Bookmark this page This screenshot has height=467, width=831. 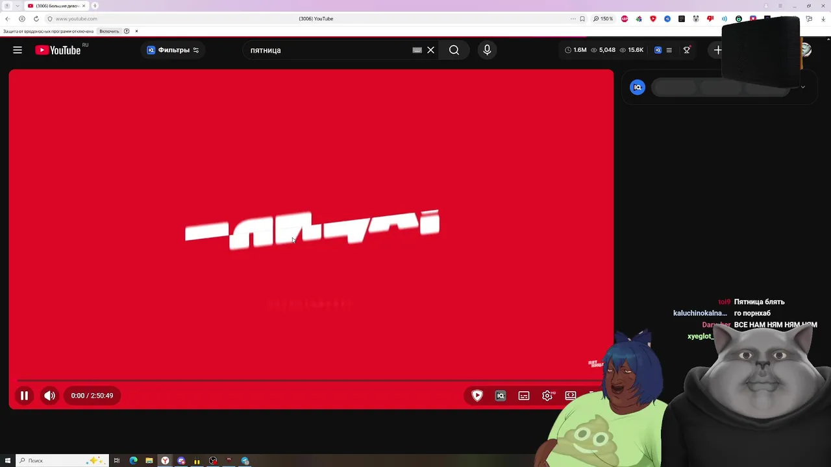click(x=582, y=19)
